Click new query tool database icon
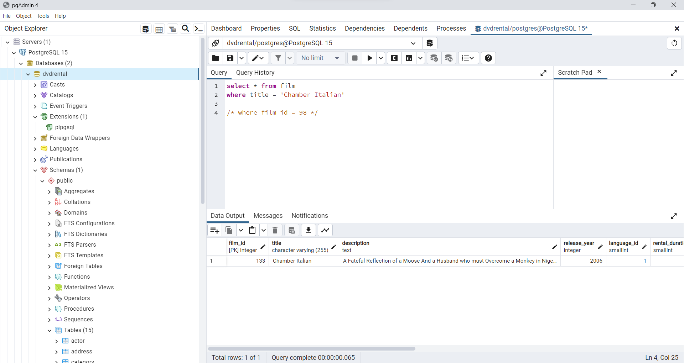The width and height of the screenshot is (684, 363). coord(430,43)
